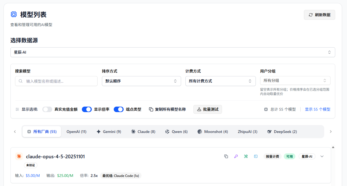Toggle the 真实充值金额 switch
Viewport: 347px width, 186px height.
coord(47,109)
